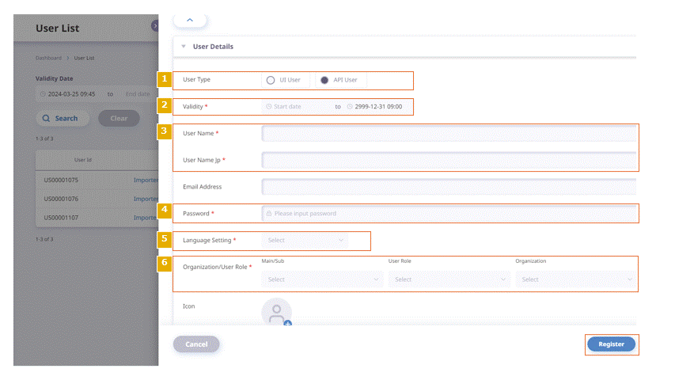Click the lock icon in Password field
Screen dimensions: 675x380
(x=268, y=213)
